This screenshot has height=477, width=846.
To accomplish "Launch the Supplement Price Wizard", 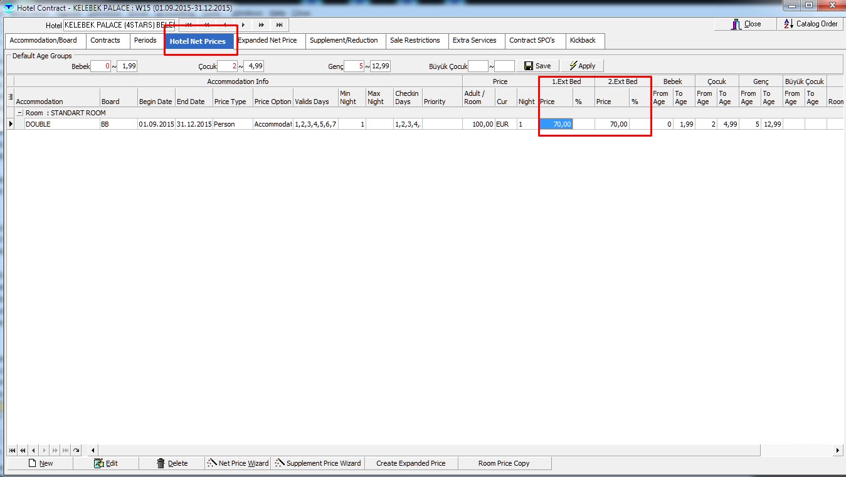I will click(x=318, y=463).
